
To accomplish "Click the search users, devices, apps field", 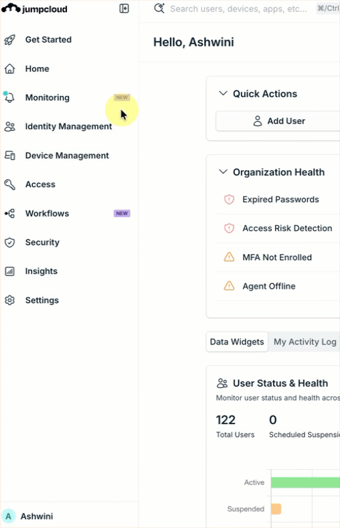I will pos(239,9).
